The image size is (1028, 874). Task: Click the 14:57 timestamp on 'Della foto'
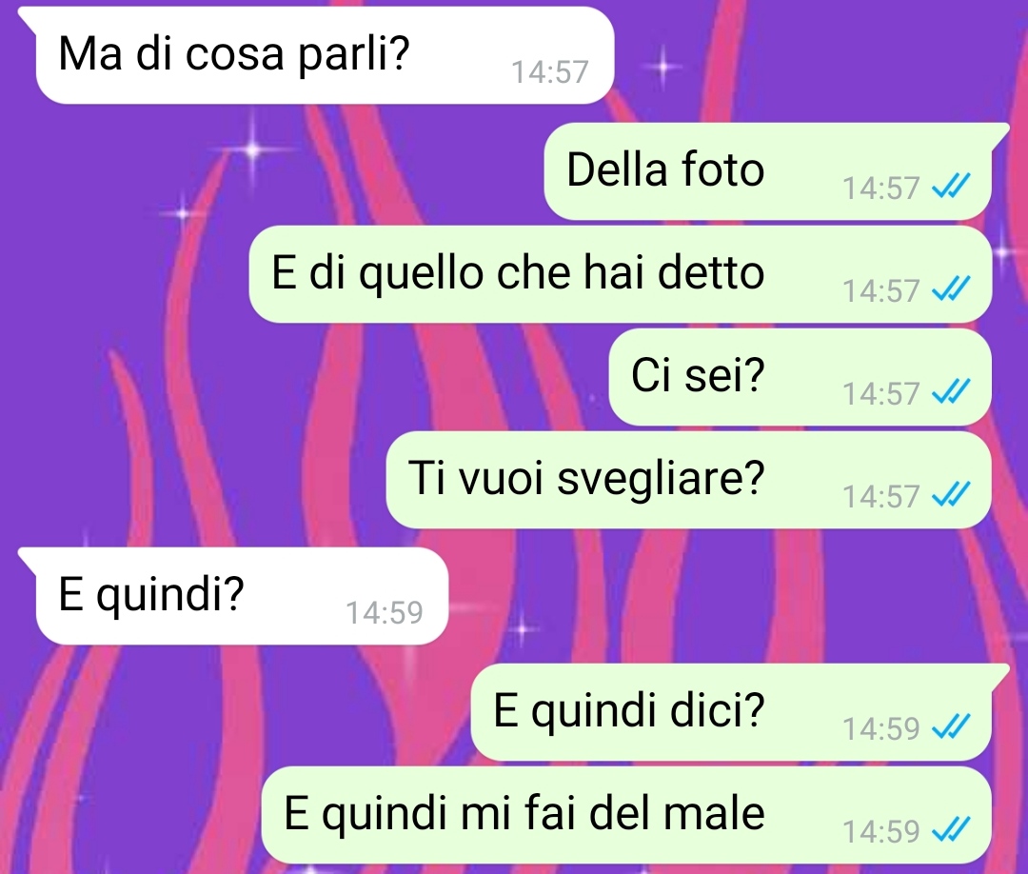click(881, 189)
